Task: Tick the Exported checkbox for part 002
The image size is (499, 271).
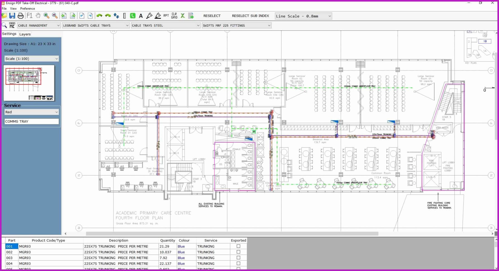Action: point(238,252)
